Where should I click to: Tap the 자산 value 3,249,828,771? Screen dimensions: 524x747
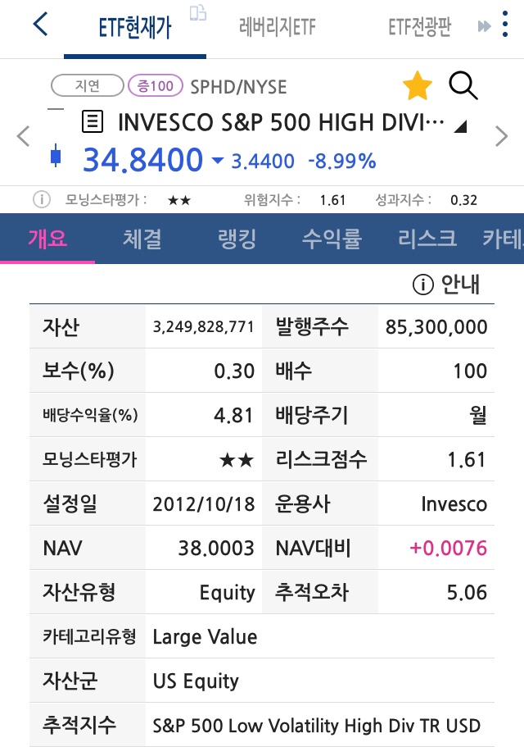(x=204, y=327)
